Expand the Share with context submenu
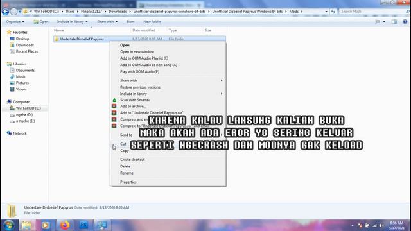This screenshot has width=411, height=231. (x=168, y=80)
